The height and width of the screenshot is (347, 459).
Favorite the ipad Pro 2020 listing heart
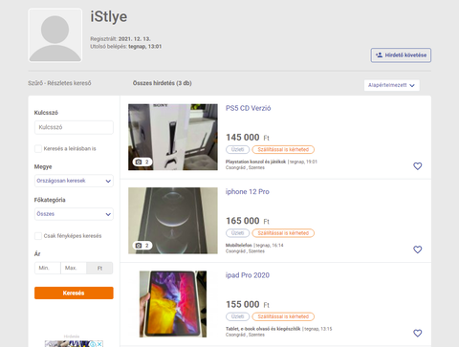tap(417, 333)
